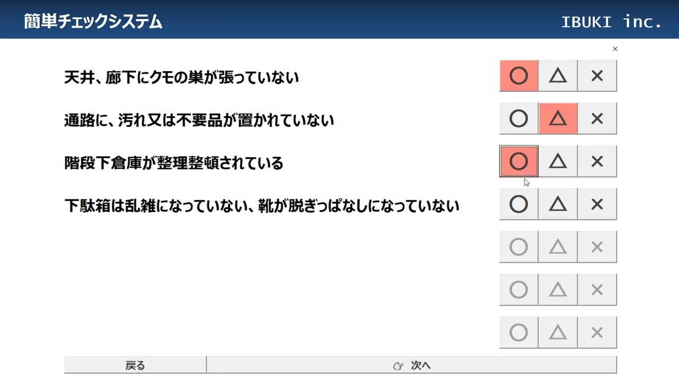
Task: Choose cross for the ceiling cobweb item
Action: click(597, 76)
